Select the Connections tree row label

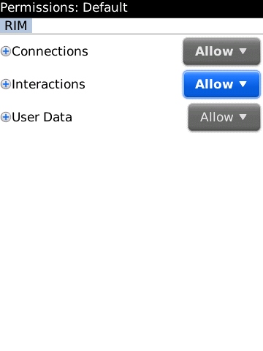point(50,51)
